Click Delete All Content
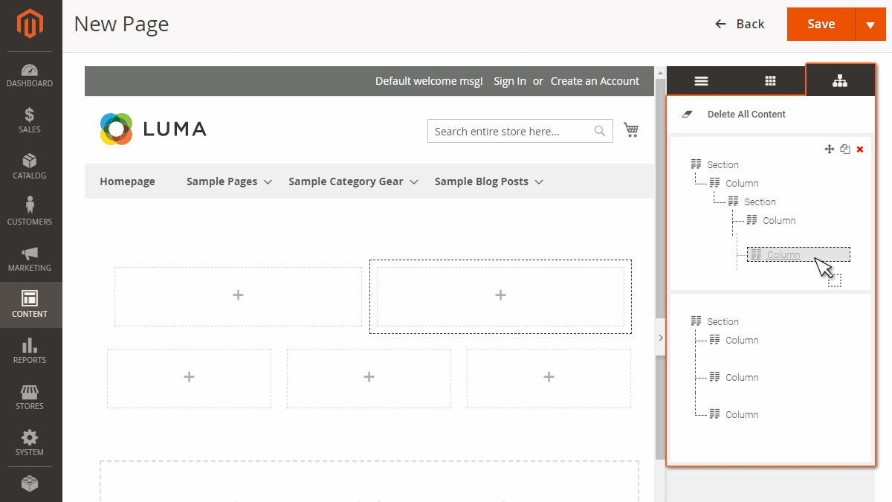Viewport: 892px width, 502px height. [746, 115]
